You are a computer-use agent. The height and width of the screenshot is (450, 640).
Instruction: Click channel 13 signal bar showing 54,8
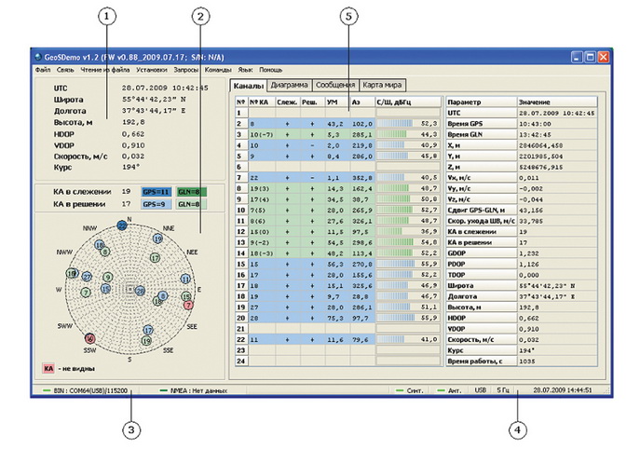(x=408, y=242)
